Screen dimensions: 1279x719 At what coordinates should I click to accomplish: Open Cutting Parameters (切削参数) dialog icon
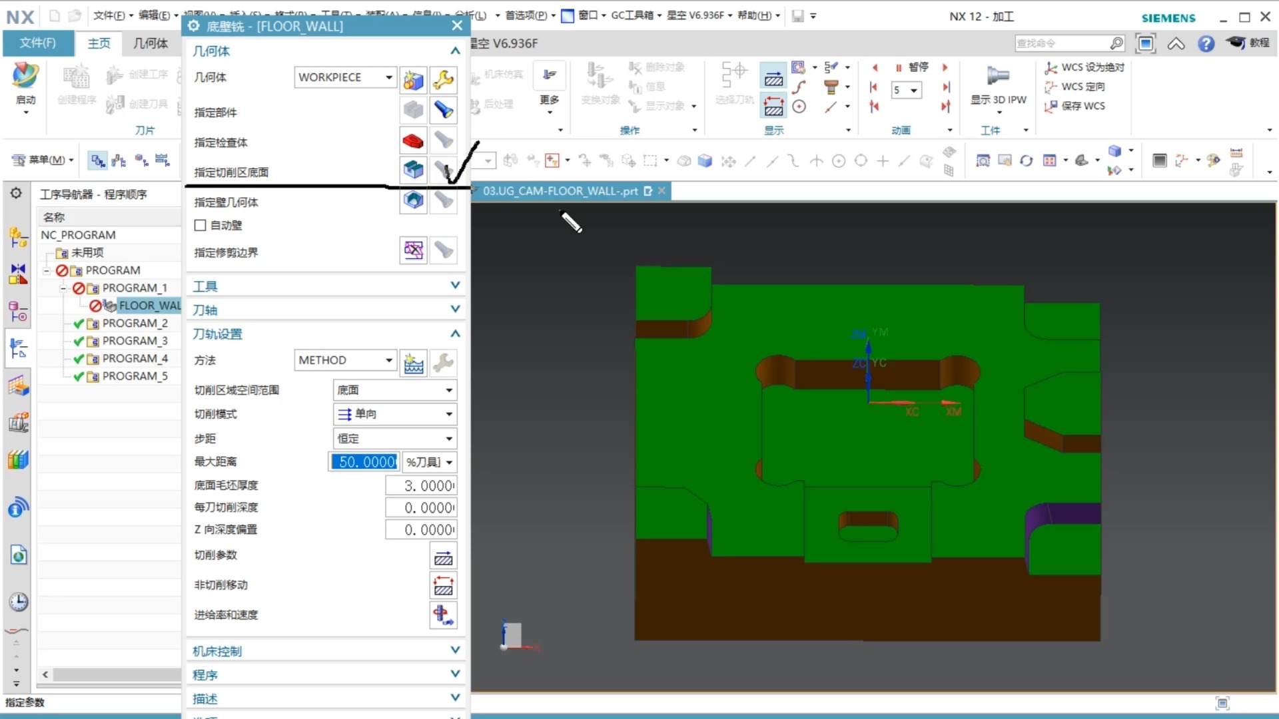(443, 557)
